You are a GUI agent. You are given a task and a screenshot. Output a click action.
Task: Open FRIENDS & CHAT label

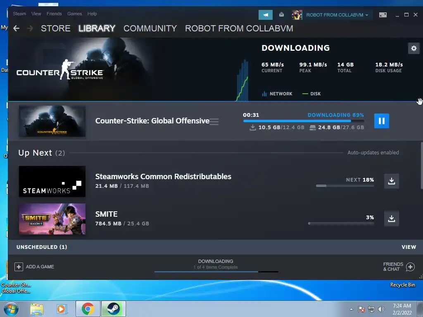[393, 267]
